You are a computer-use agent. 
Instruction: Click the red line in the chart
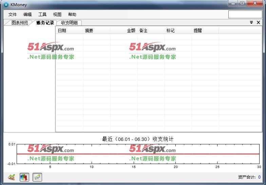[x=138, y=154]
